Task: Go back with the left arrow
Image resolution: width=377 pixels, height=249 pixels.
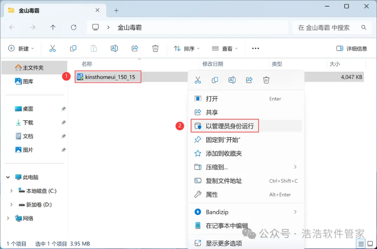Action: (x=12, y=27)
